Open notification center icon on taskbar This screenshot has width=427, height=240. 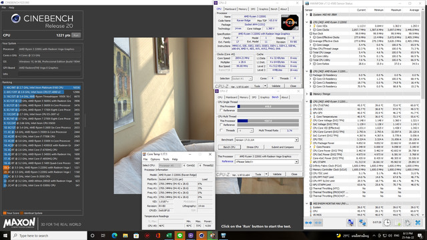tap(421, 235)
